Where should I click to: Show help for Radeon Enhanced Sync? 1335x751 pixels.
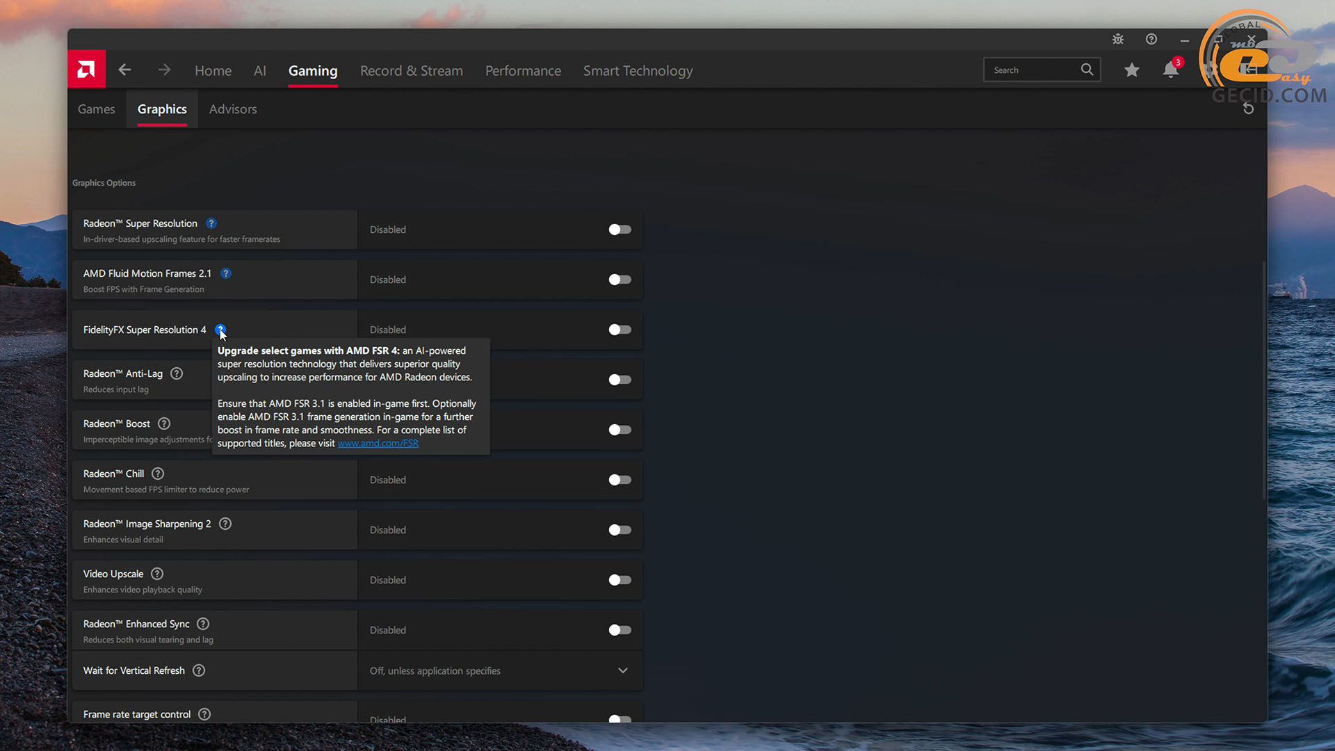(x=203, y=624)
